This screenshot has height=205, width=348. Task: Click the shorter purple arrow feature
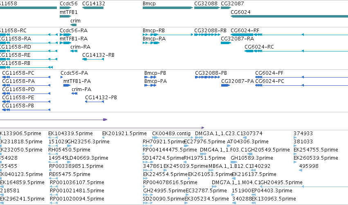click(54, 120)
